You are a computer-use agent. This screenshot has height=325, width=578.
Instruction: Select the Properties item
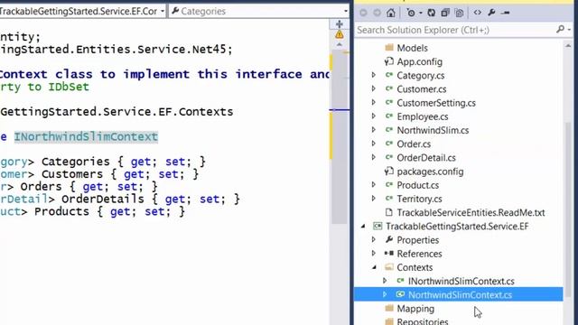(417, 240)
